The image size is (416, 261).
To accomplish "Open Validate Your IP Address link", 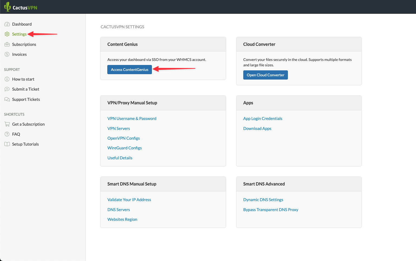I will point(129,200).
